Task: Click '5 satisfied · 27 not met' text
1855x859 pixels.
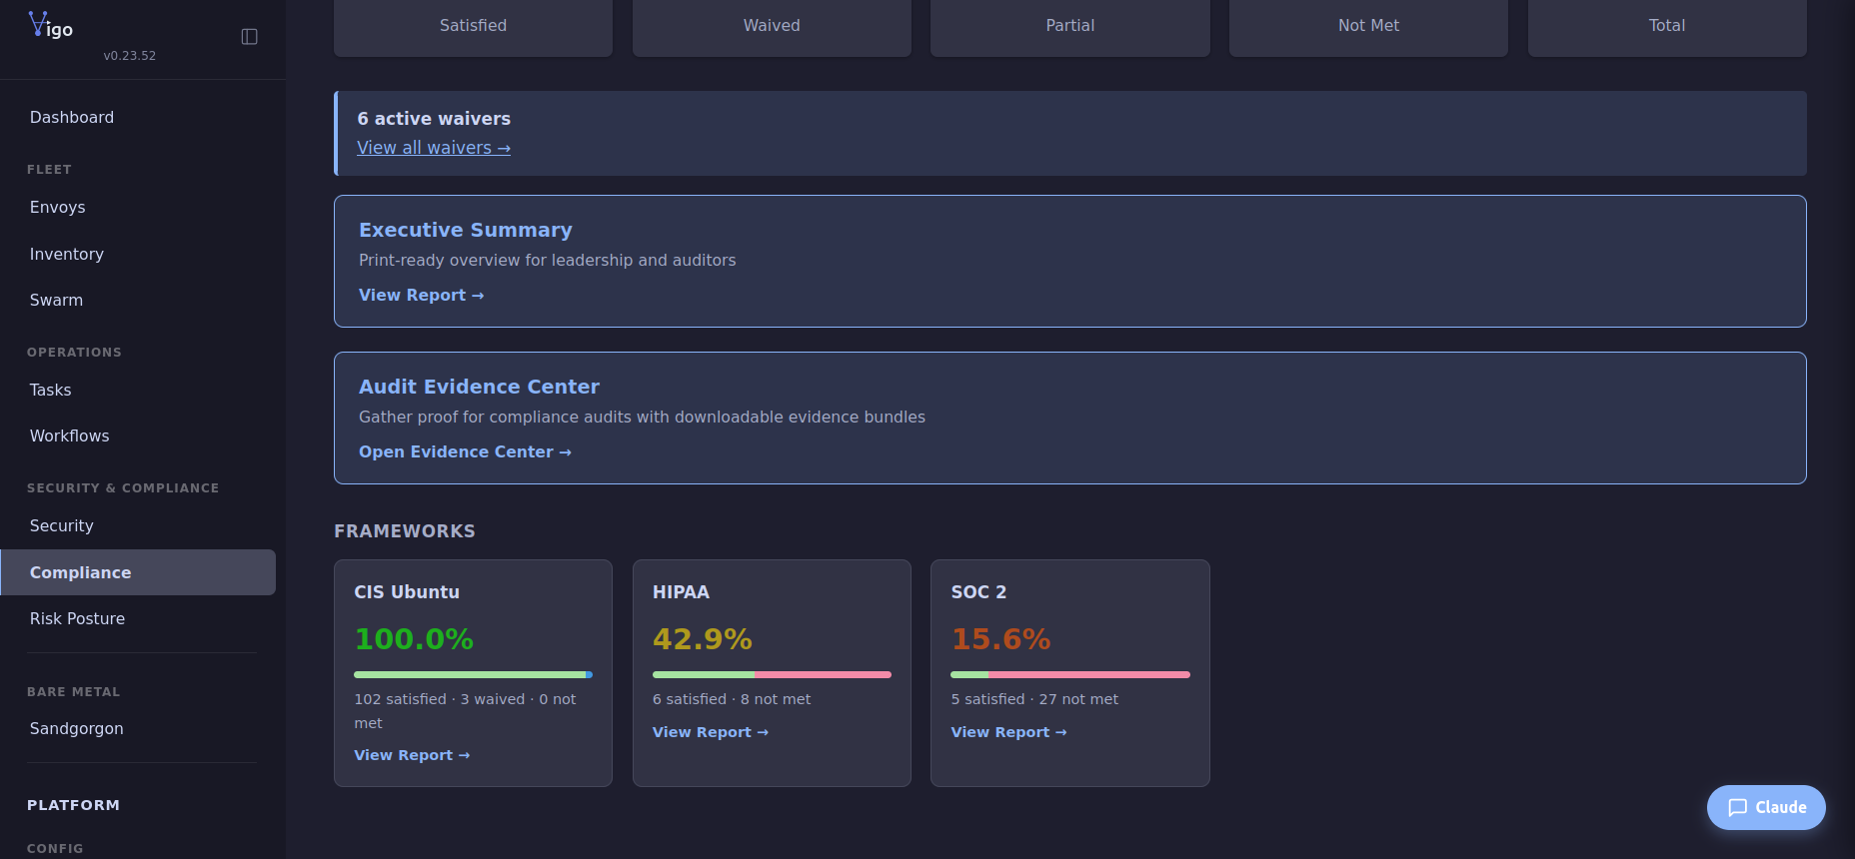Action: [x=1034, y=699]
